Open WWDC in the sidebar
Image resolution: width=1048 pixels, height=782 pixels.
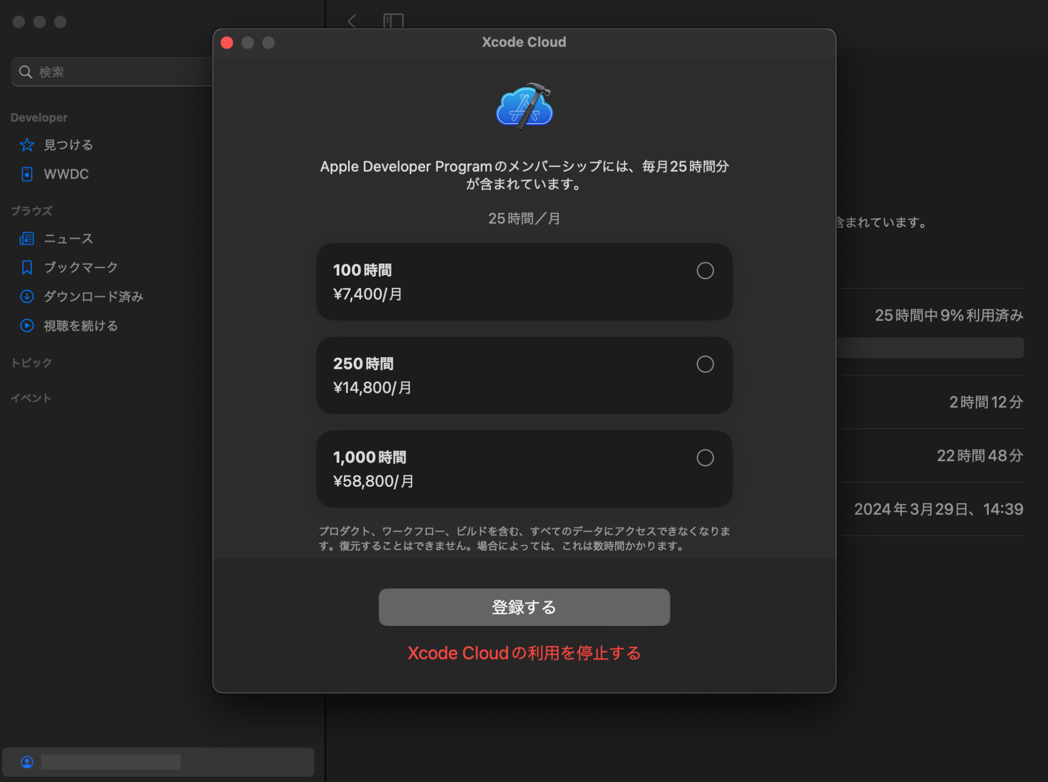coord(66,174)
